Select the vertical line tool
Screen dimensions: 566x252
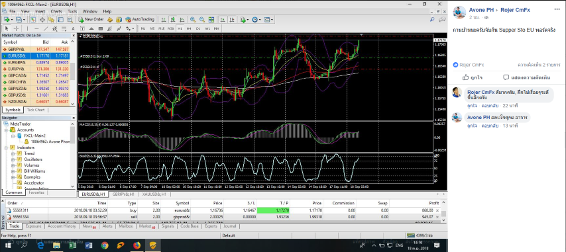27,28
